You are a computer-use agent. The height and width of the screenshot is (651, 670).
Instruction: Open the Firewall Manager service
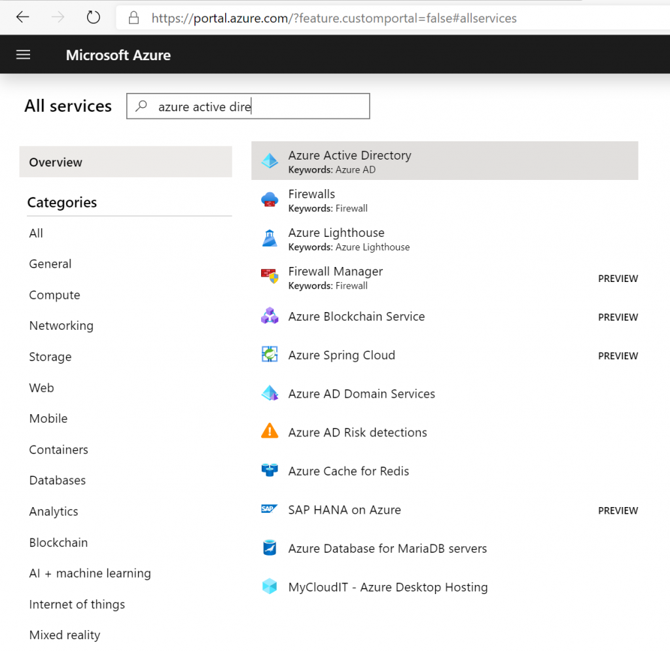point(445,277)
